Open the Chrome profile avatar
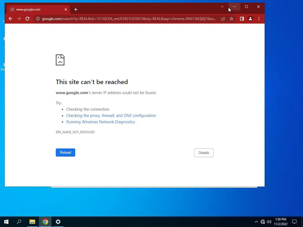Image resolution: width=303 pixels, height=227 pixels. 250,19
